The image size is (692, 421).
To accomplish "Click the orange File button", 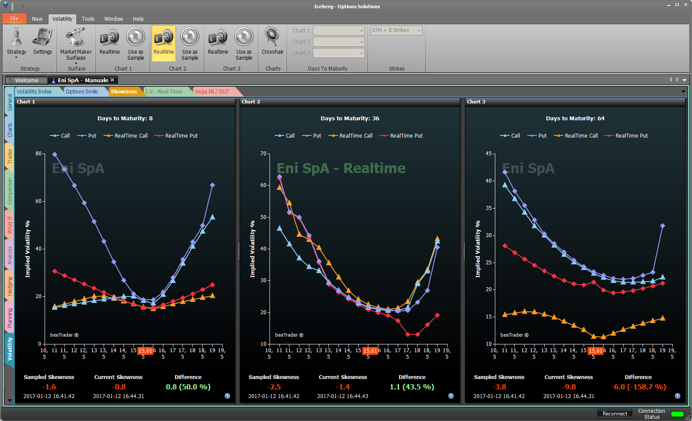I will tap(14, 19).
